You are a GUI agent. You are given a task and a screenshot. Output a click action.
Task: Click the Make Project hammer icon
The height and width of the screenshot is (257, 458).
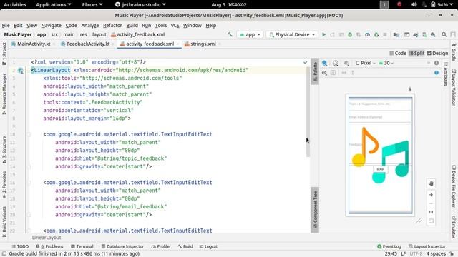coord(230,34)
